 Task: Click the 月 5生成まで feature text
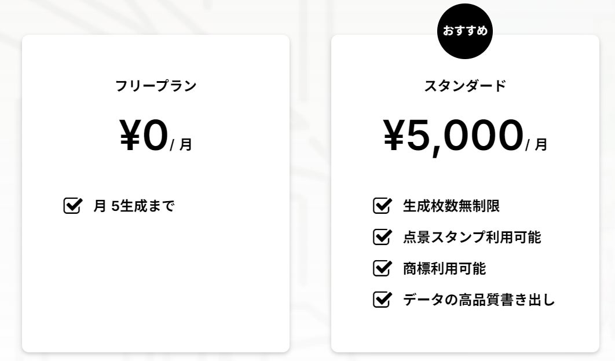[134, 206]
